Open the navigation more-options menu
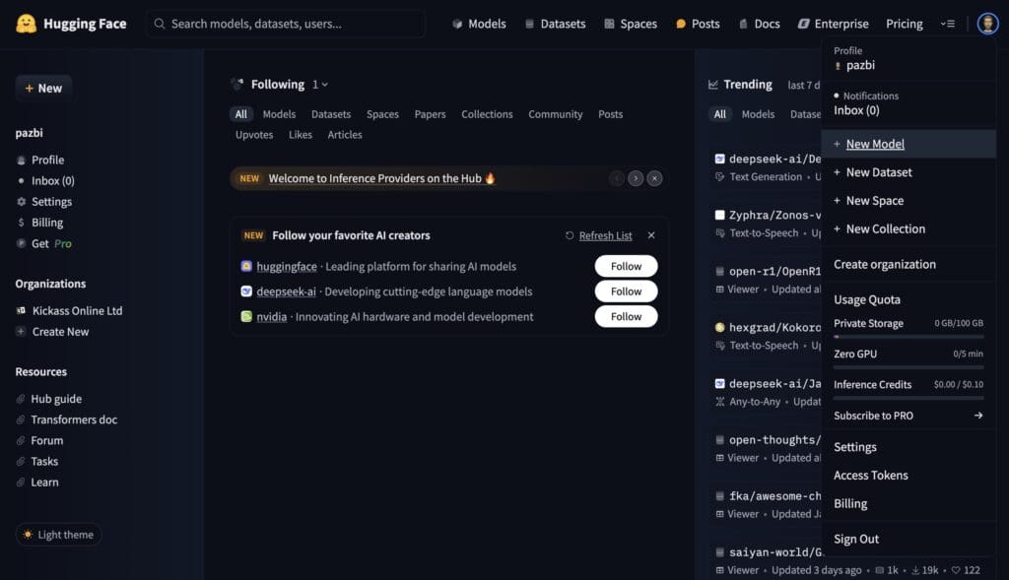The height and width of the screenshot is (580, 1009). pos(947,24)
